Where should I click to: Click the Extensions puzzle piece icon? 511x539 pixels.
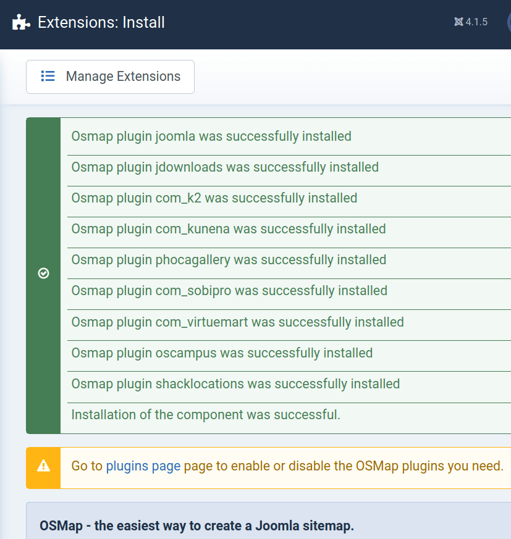tap(22, 22)
